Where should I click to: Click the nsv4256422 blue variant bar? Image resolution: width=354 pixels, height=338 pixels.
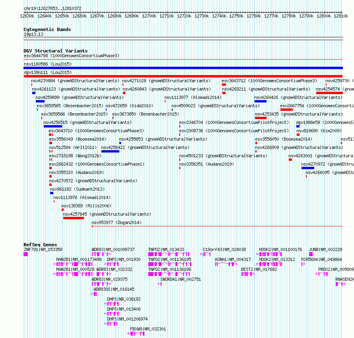coord(111,151)
